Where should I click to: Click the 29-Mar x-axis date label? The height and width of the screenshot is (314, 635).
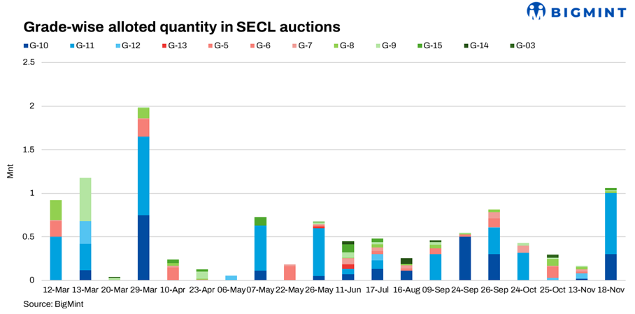(143, 289)
